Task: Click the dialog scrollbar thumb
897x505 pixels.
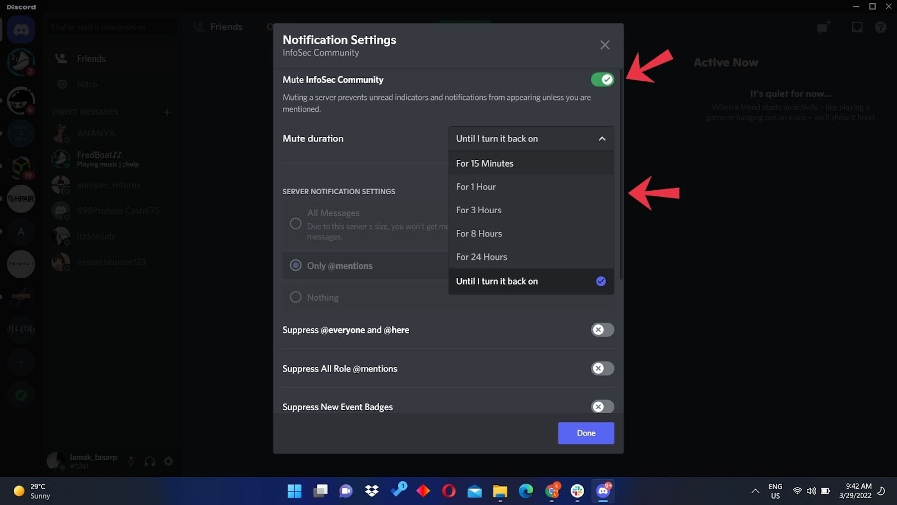Action: tap(621, 174)
